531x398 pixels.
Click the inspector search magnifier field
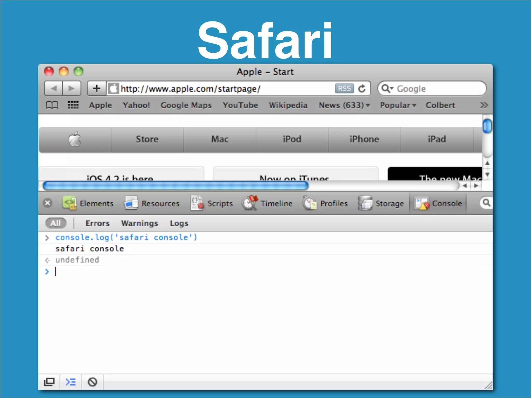(x=486, y=203)
